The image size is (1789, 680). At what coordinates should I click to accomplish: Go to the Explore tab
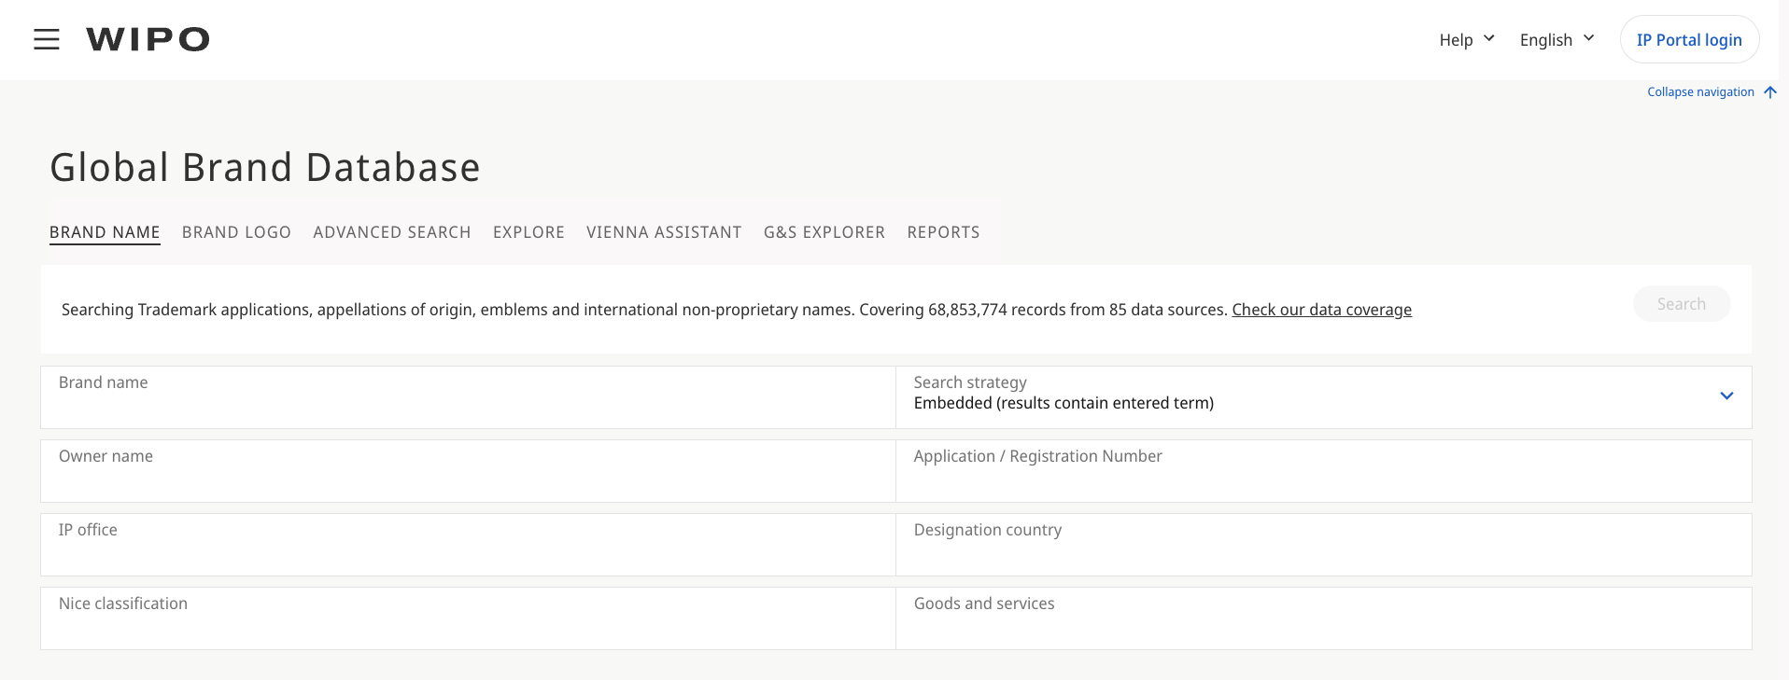[x=528, y=232]
